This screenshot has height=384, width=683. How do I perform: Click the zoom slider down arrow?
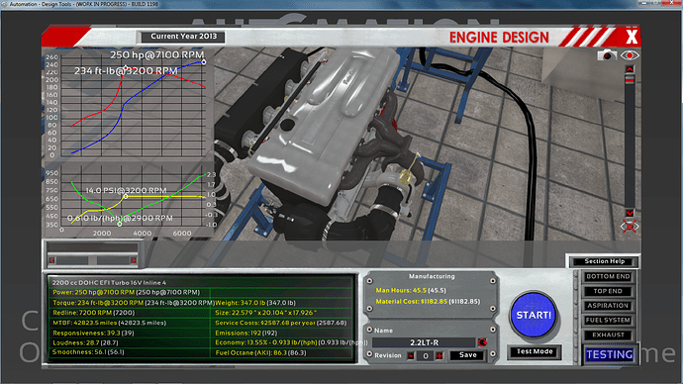pos(630,213)
